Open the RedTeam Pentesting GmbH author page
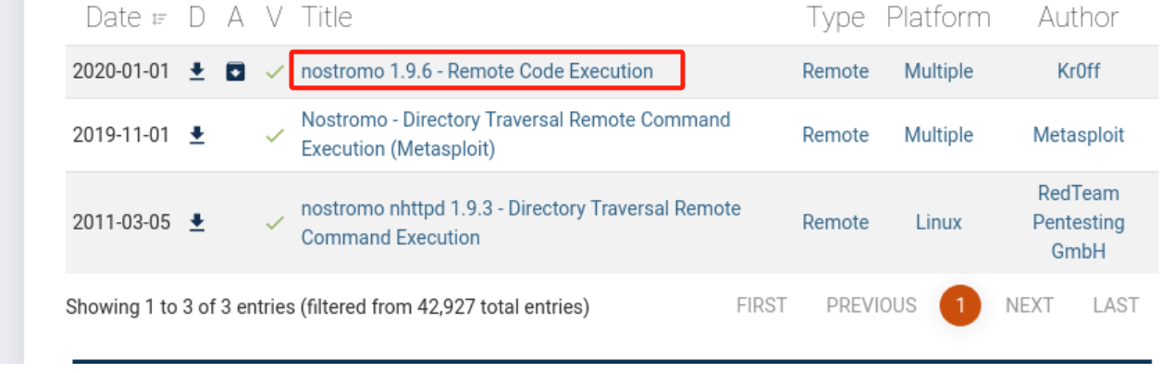The width and height of the screenshot is (1175, 373). [1078, 222]
